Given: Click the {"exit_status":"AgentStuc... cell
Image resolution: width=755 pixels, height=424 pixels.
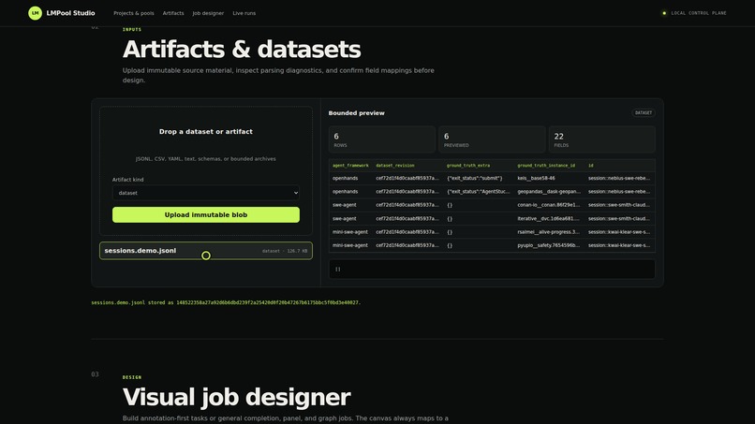Looking at the screenshot, I should point(478,192).
